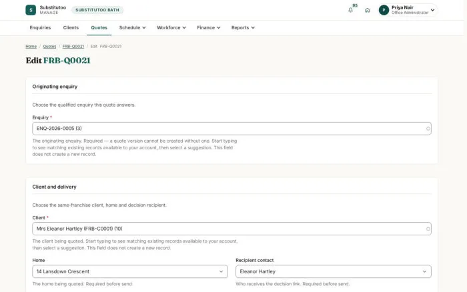
Task: Click the Recipient contact label
Action: click(x=255, y=260)
